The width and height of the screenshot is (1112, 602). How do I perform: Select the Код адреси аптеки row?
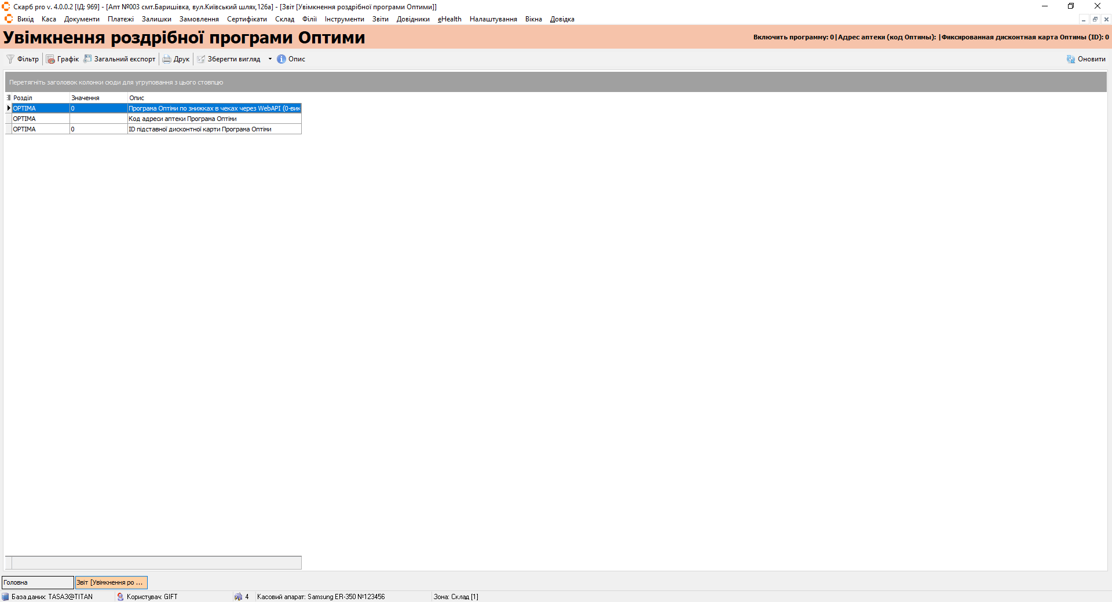182,119
